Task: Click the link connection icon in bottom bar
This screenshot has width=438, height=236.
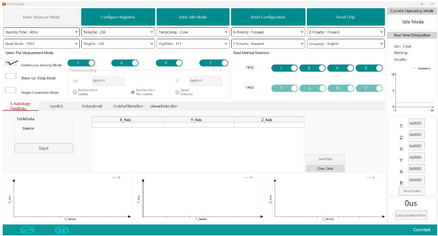Action: 27,230
